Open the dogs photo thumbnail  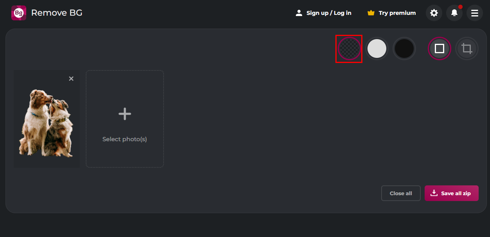[x=47, y=119]
